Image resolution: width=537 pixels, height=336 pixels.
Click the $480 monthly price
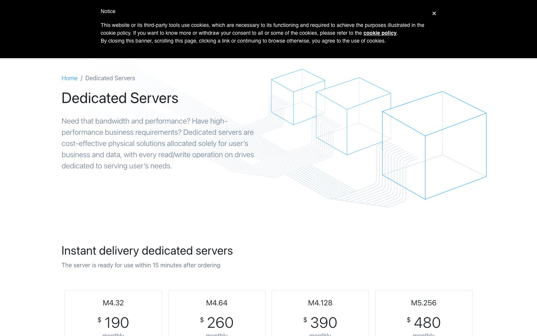(424, 322)
